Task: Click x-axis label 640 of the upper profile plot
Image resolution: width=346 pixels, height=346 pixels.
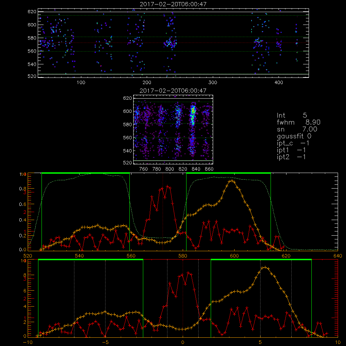Action: point(338,256)
